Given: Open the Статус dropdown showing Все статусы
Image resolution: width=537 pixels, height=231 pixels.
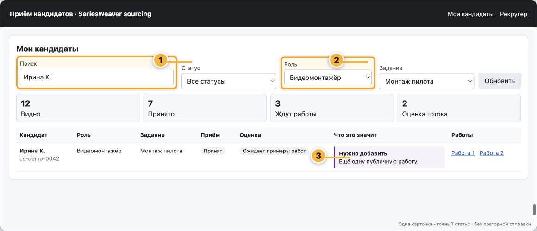Looking at the screenshot, I should (x=229, y=81).
